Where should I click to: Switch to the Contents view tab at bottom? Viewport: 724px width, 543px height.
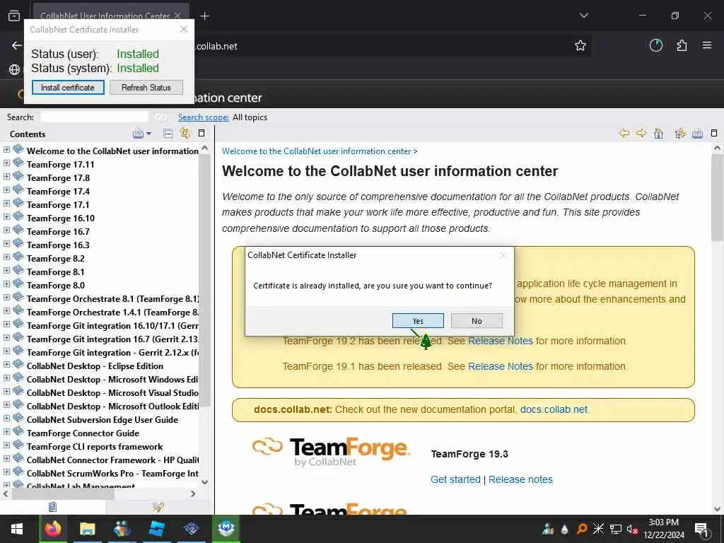[52, 507]
